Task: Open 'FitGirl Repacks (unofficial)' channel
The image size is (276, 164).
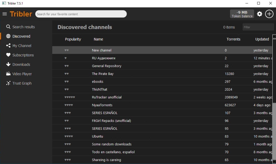Action: (x=162, y=121)
